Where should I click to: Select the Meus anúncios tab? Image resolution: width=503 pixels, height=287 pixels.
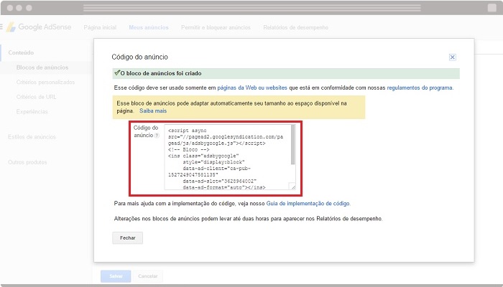149,27
